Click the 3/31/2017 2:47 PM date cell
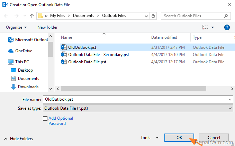The image size is (235, 146). 168,47
